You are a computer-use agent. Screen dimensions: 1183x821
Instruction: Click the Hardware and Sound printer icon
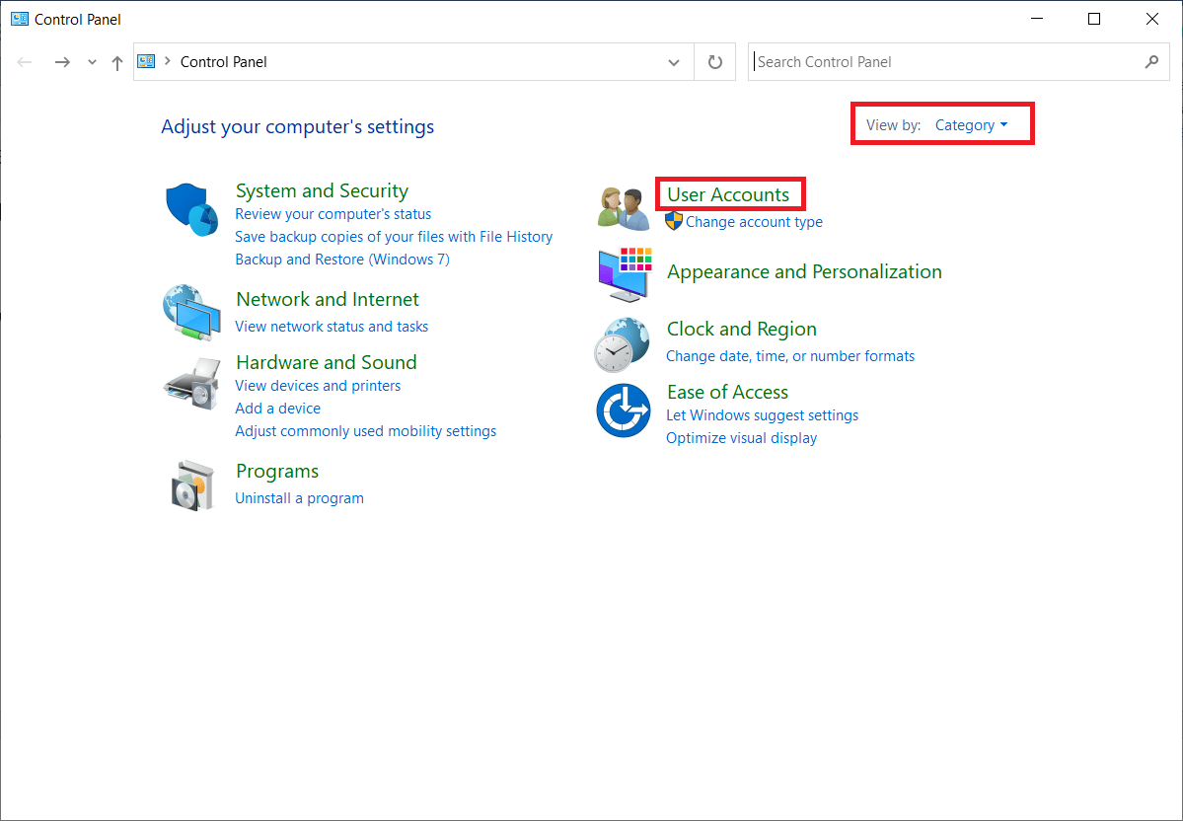(x=191, y=383)
